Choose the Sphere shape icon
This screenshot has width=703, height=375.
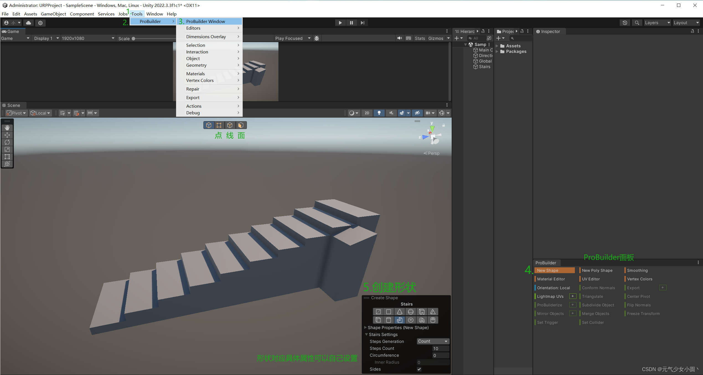411,312
